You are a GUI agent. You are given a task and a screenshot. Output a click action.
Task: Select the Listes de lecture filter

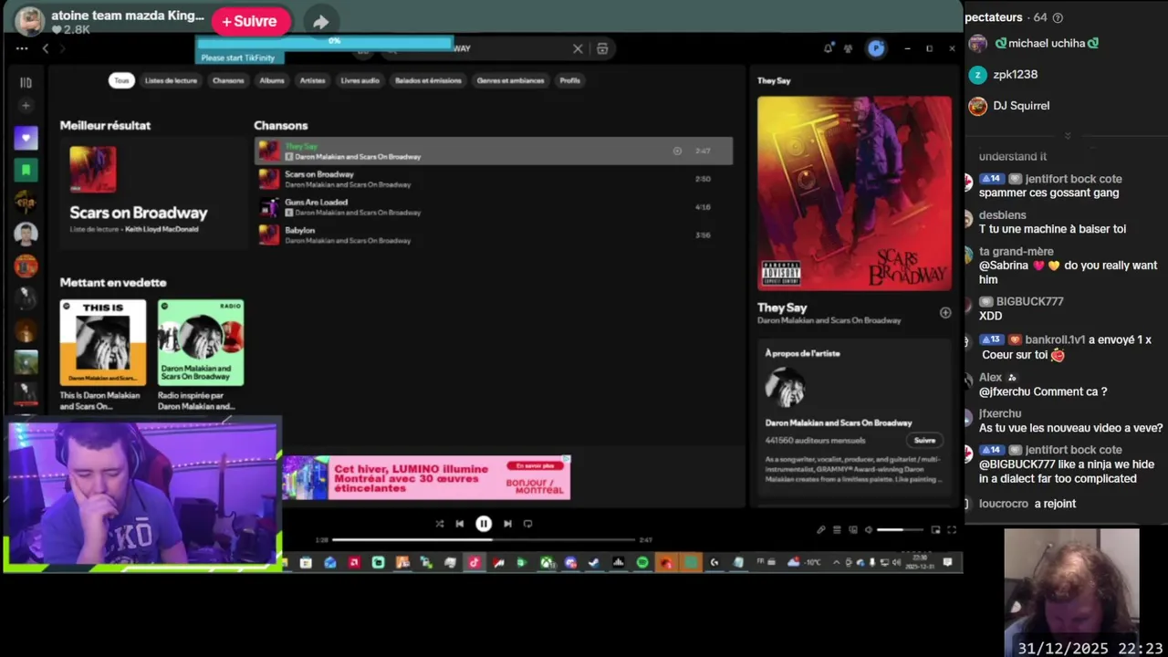(x=171, y=80)
